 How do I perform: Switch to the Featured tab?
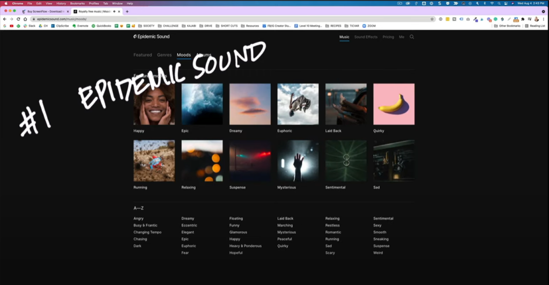[x=143, y=55]
